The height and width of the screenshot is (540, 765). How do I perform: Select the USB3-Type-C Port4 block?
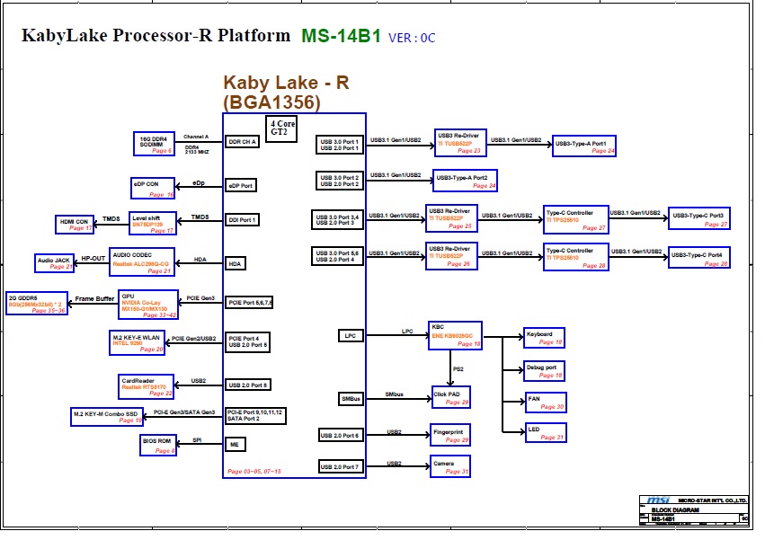(699, 258)
